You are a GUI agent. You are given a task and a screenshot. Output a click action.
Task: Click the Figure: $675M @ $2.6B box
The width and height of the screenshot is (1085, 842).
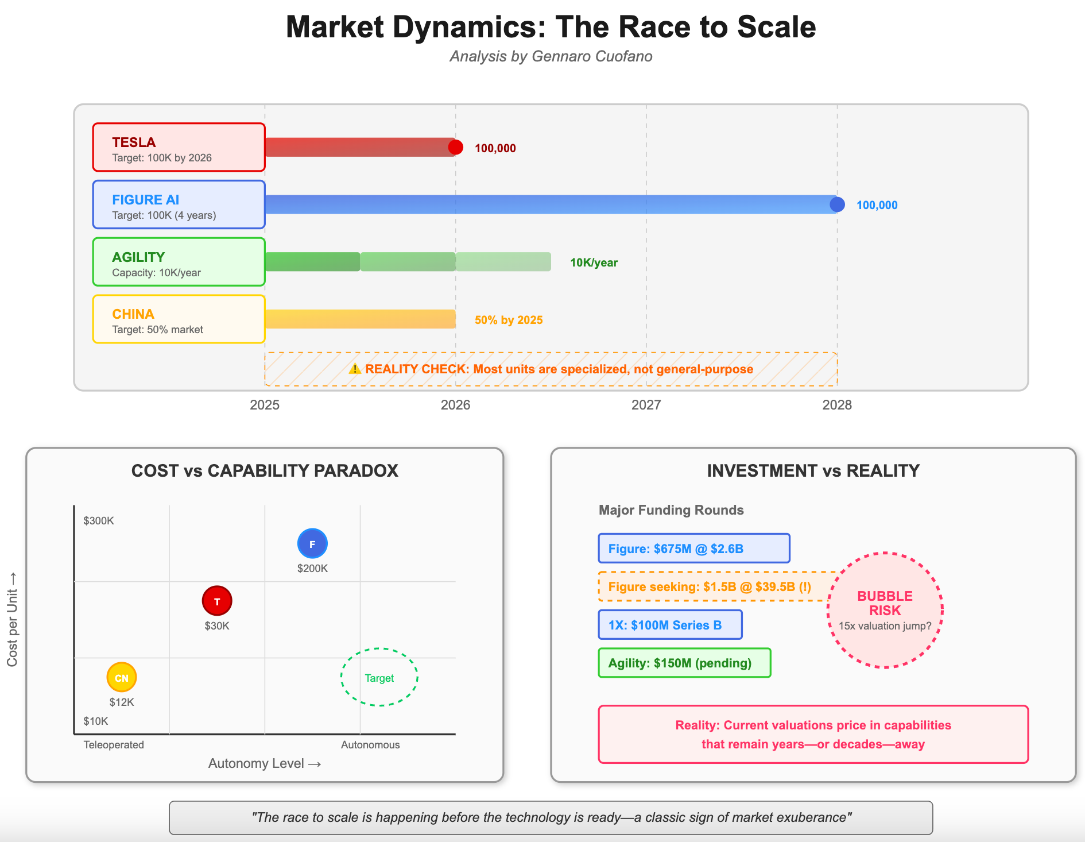[x=694, y=548]
